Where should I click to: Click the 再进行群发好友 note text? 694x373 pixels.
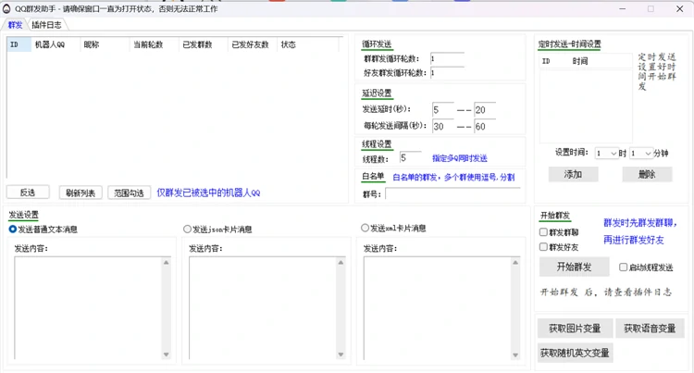point(634,240)
